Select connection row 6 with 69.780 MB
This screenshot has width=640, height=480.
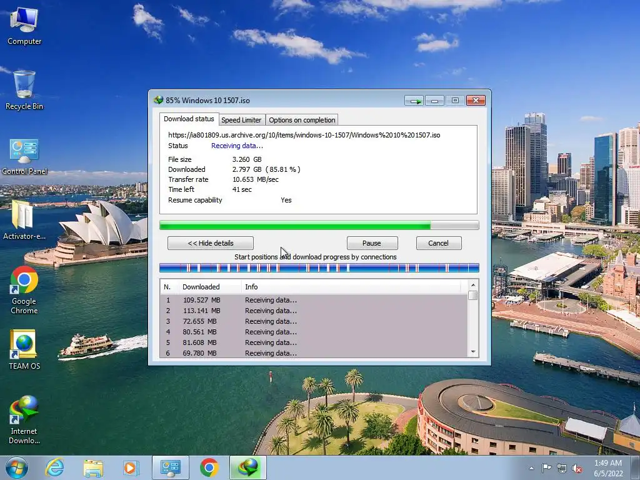click(x=314, y=352)
